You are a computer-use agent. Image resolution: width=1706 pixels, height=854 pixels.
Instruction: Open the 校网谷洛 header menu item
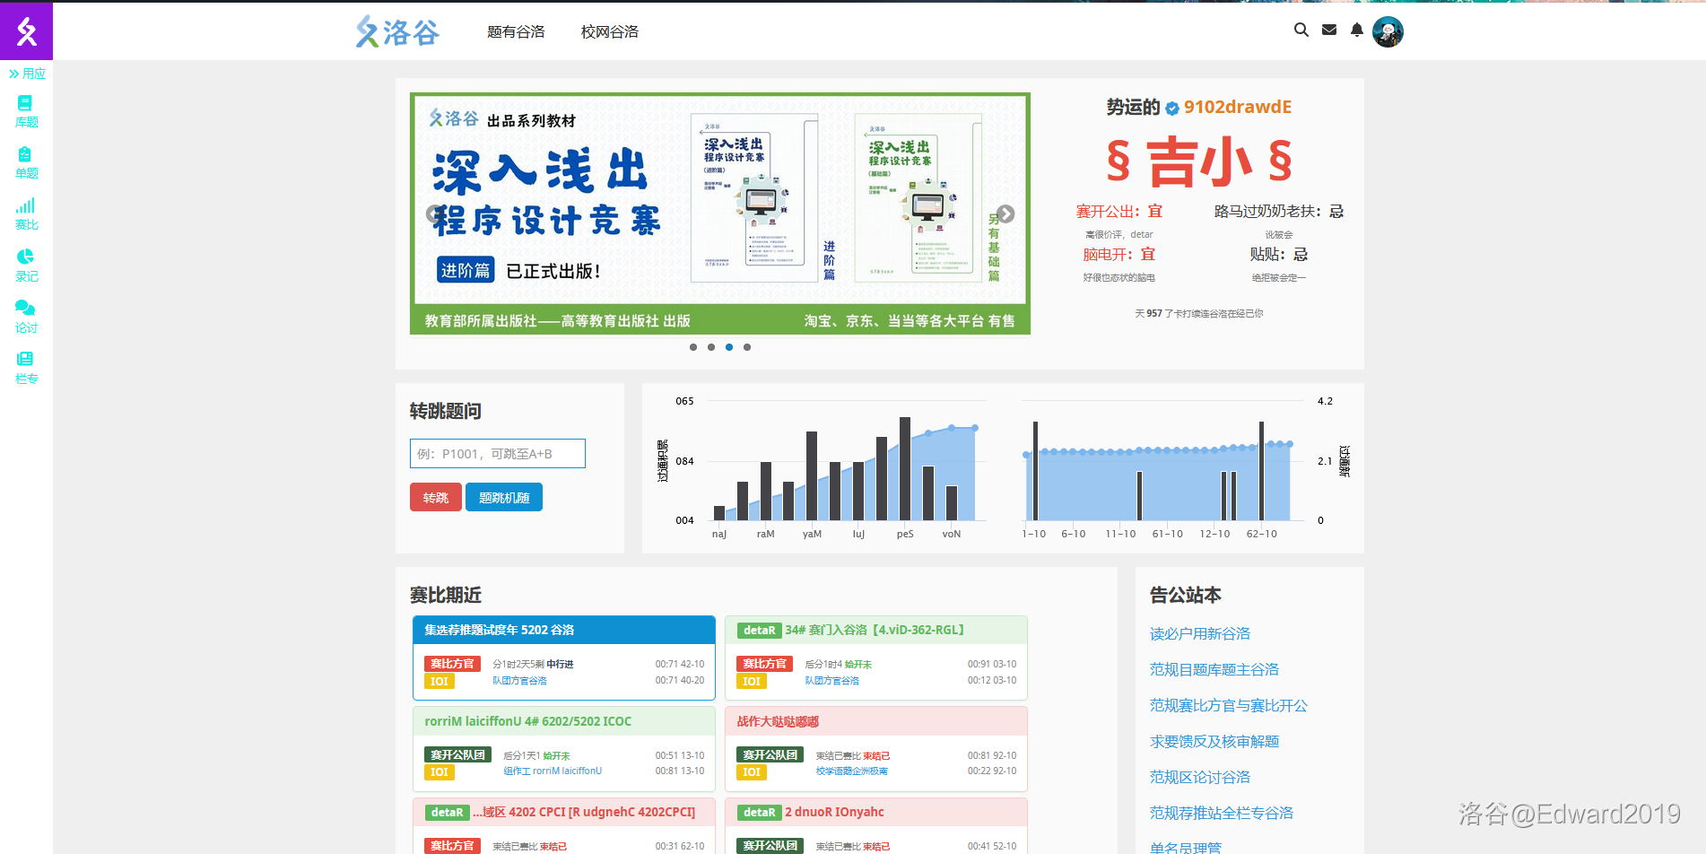[610, 32]
